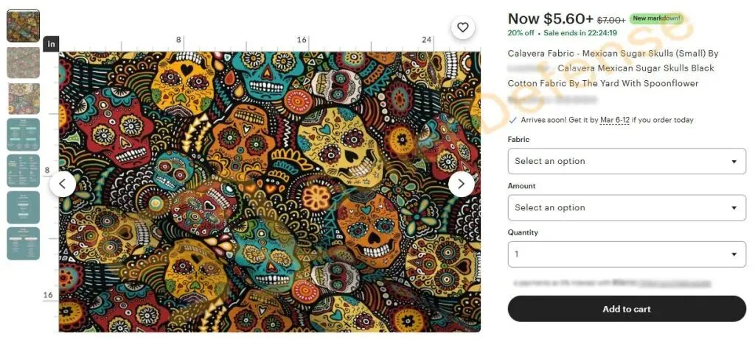Click the 'New markdown!' badge

tap(656, 18)
